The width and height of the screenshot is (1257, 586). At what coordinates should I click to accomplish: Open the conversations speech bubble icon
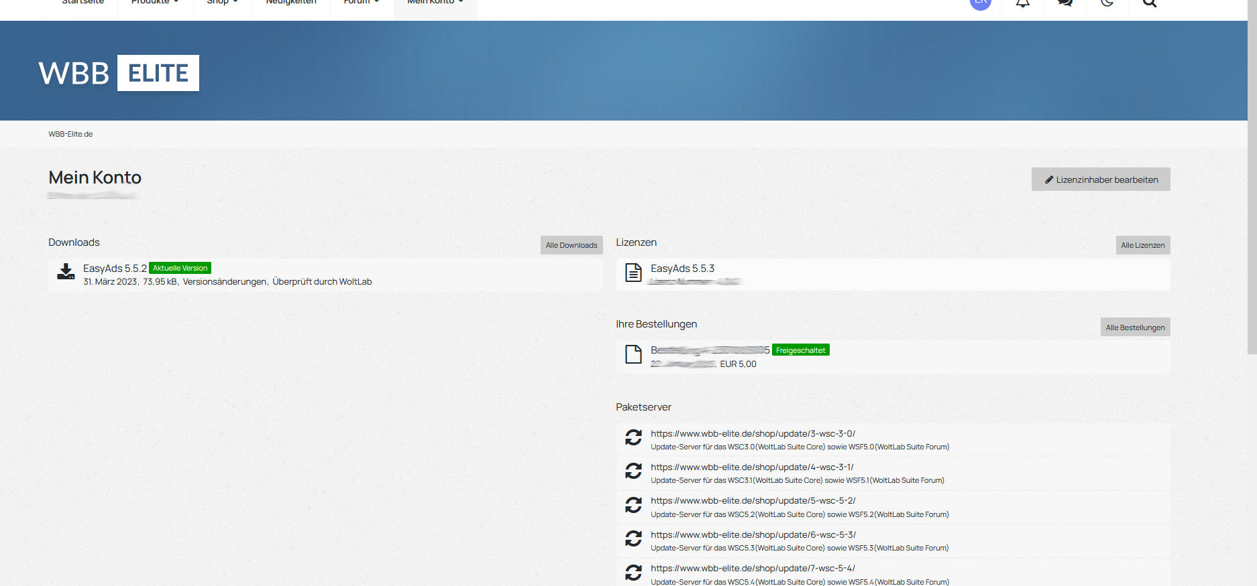[x=1064, y=3]
